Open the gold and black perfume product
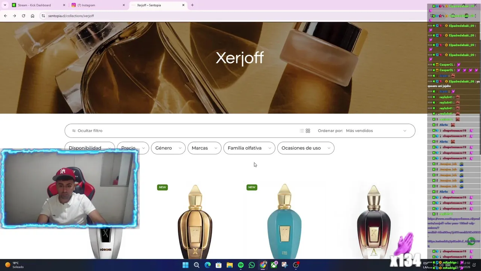Image resolution: width=481 pixels, height=271 pixels. point(195,221)
